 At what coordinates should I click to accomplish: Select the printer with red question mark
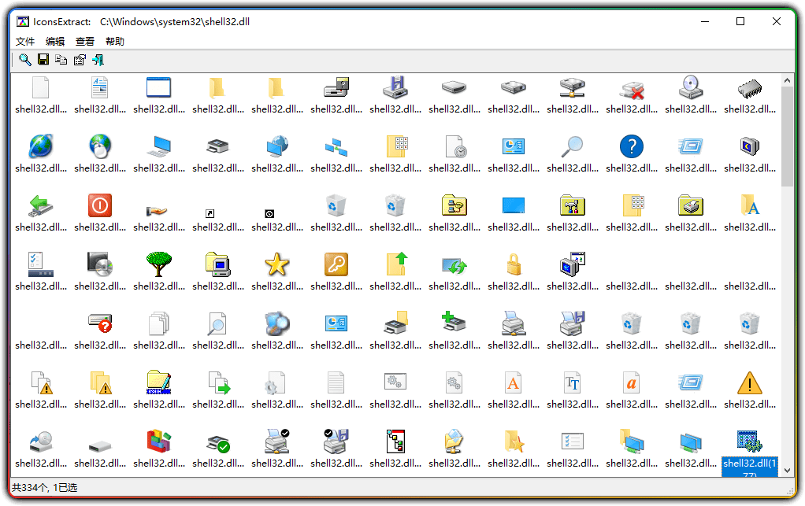pyautogui.click(x=100, y=323)
